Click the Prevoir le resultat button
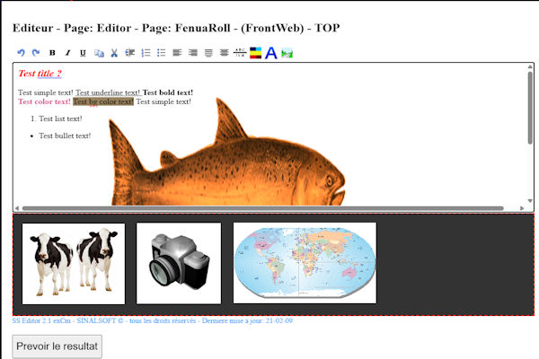Screen dimensions: 539x359 (57, 346)
